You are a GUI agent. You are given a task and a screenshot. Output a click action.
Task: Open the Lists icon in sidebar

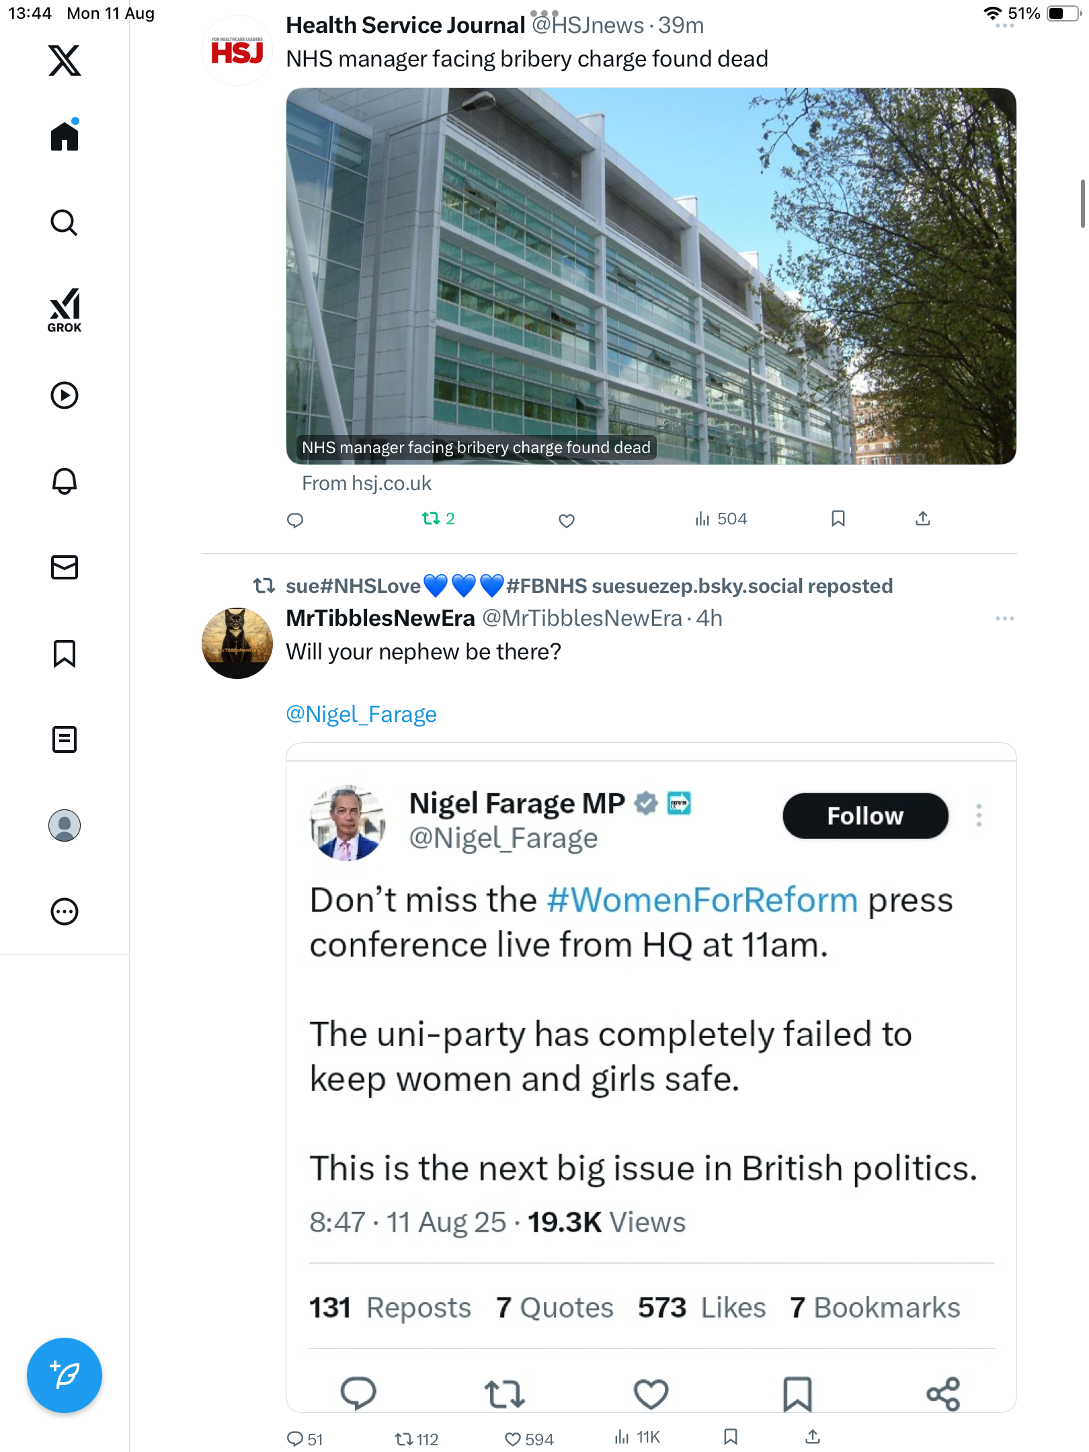[x=65, y=739]
